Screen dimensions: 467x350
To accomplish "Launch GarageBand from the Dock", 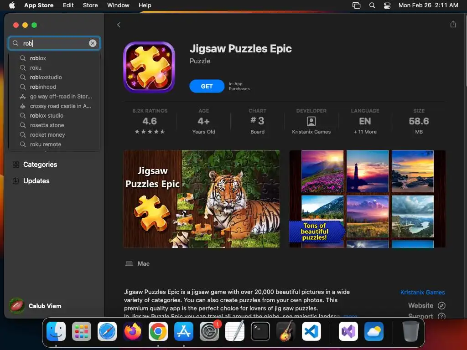I will pyautogui.click(x=286, y=331).
